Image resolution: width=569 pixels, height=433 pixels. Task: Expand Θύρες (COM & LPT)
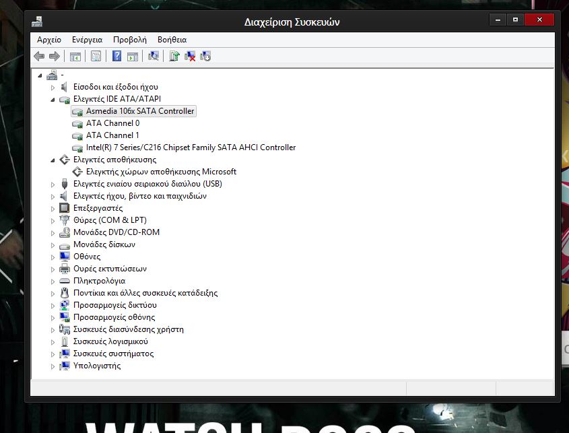click(53, 221)
